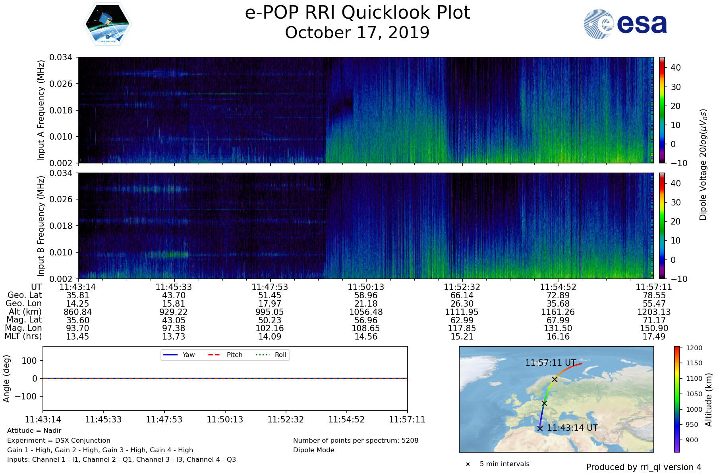
Task: Click the Input A dipole voltage colorbar
Action: (x=662, y=110)
